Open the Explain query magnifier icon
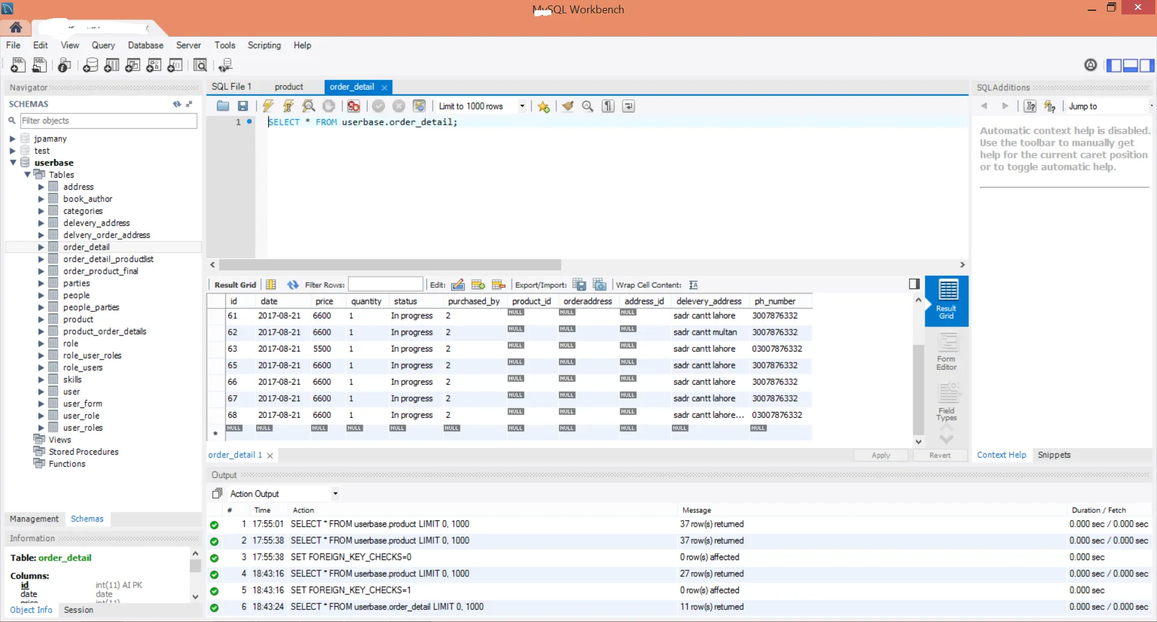Image resolution: width=1157 pixels, height=622 pixels. click(309, 106)
